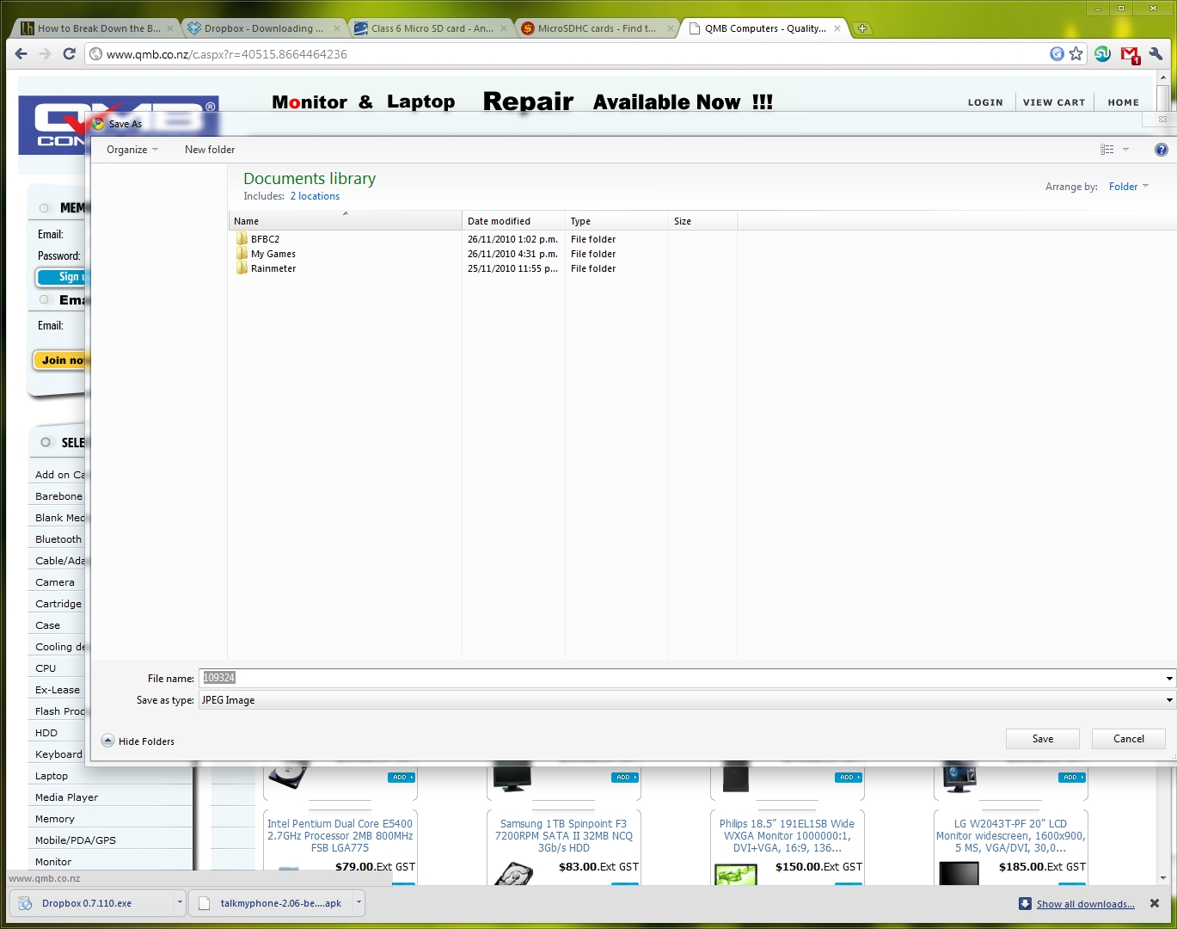Open the Chrome wrench settings menu

pyautogui.click(x=1156, y=54)
